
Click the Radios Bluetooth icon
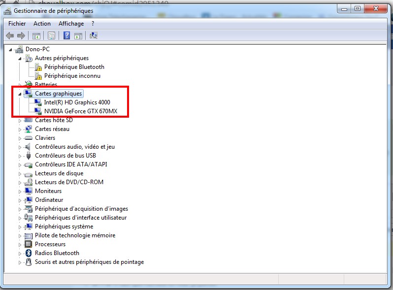(29, 253)
